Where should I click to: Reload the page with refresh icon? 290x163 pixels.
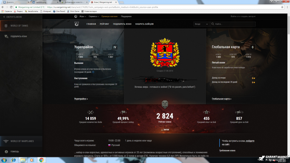click(x=11, y=7)
